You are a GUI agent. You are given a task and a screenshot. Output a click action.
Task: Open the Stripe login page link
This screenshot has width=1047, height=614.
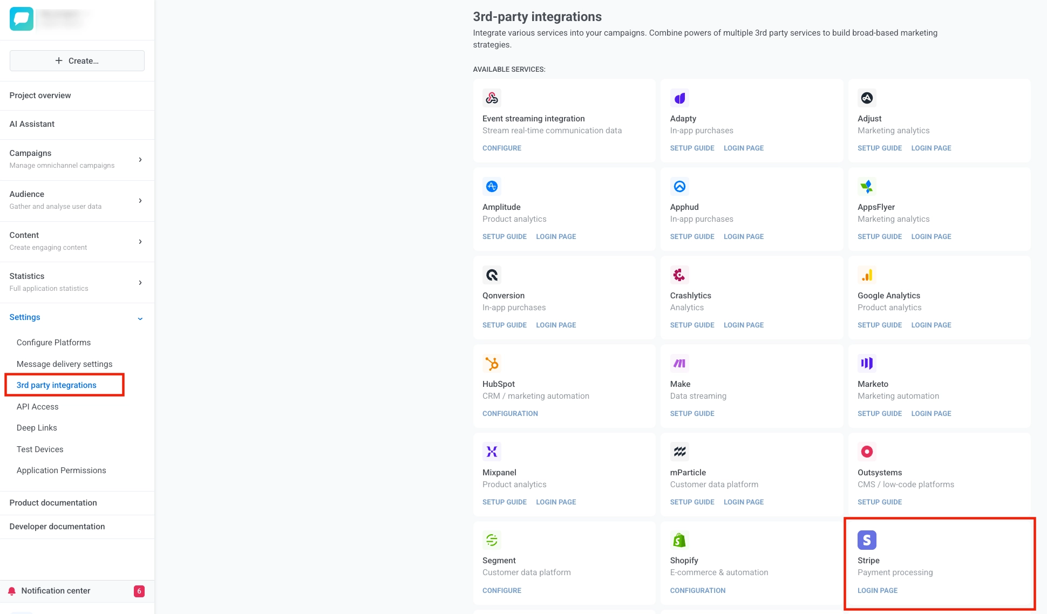click(877, 590)
